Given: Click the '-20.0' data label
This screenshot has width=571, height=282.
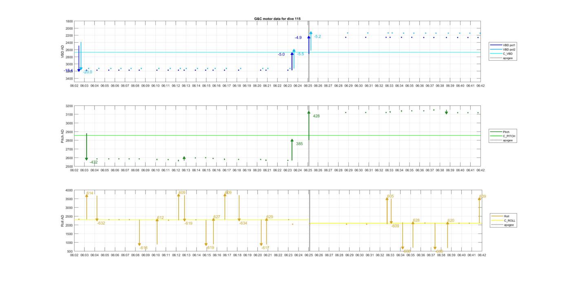Looking at the screenshot, I should [x=88, y=72].
